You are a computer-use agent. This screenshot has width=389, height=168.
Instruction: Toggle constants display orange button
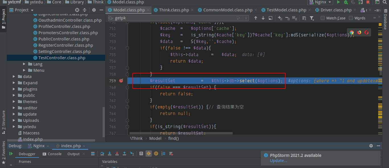pos(149,154)
